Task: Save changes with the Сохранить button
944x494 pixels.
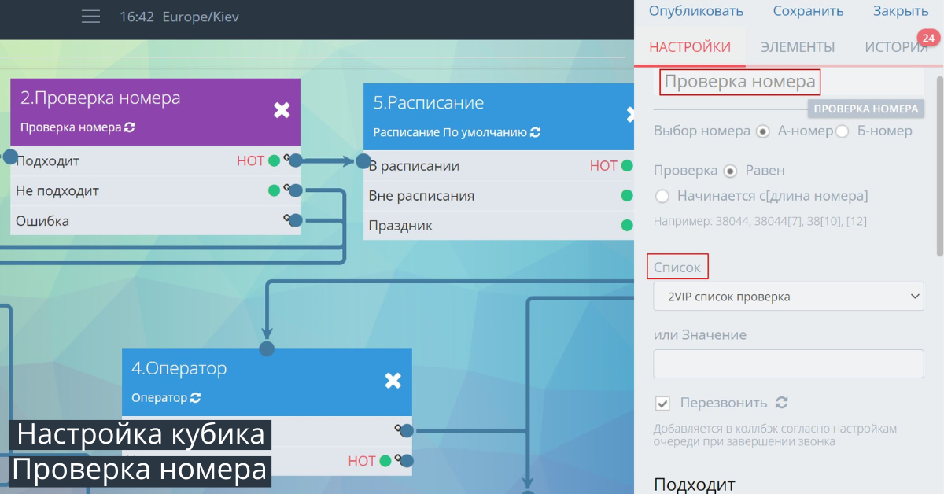Action: tap(808, 10)
